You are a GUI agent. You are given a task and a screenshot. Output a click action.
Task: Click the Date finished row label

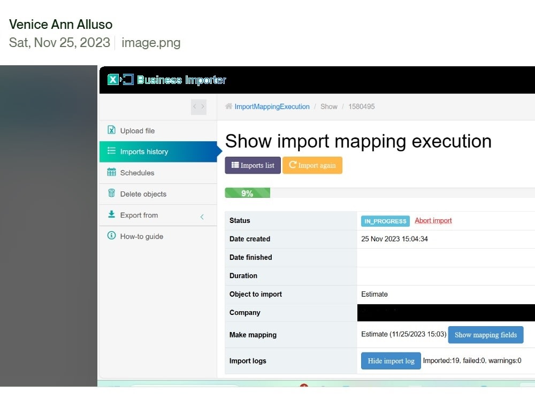click(251, 258)
